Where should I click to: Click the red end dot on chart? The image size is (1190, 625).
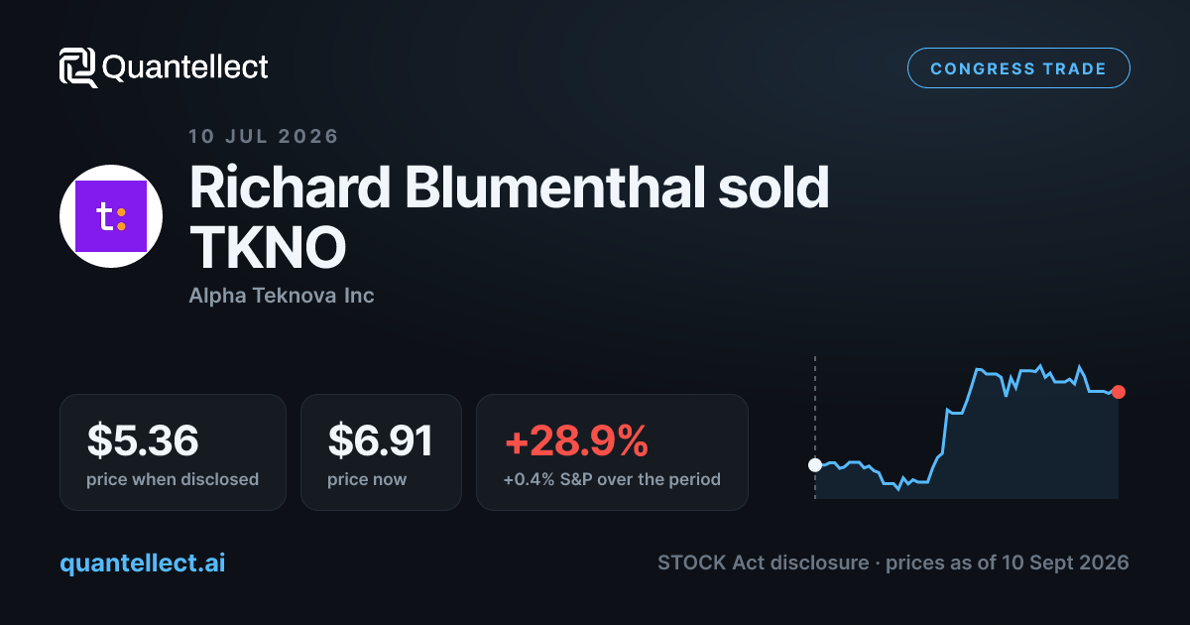[x=1119, y=392]
